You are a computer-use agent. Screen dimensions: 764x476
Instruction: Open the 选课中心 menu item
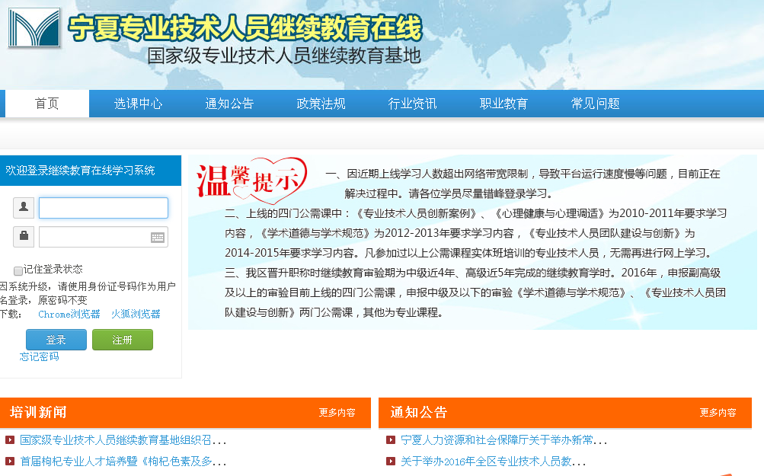(138, 104)
